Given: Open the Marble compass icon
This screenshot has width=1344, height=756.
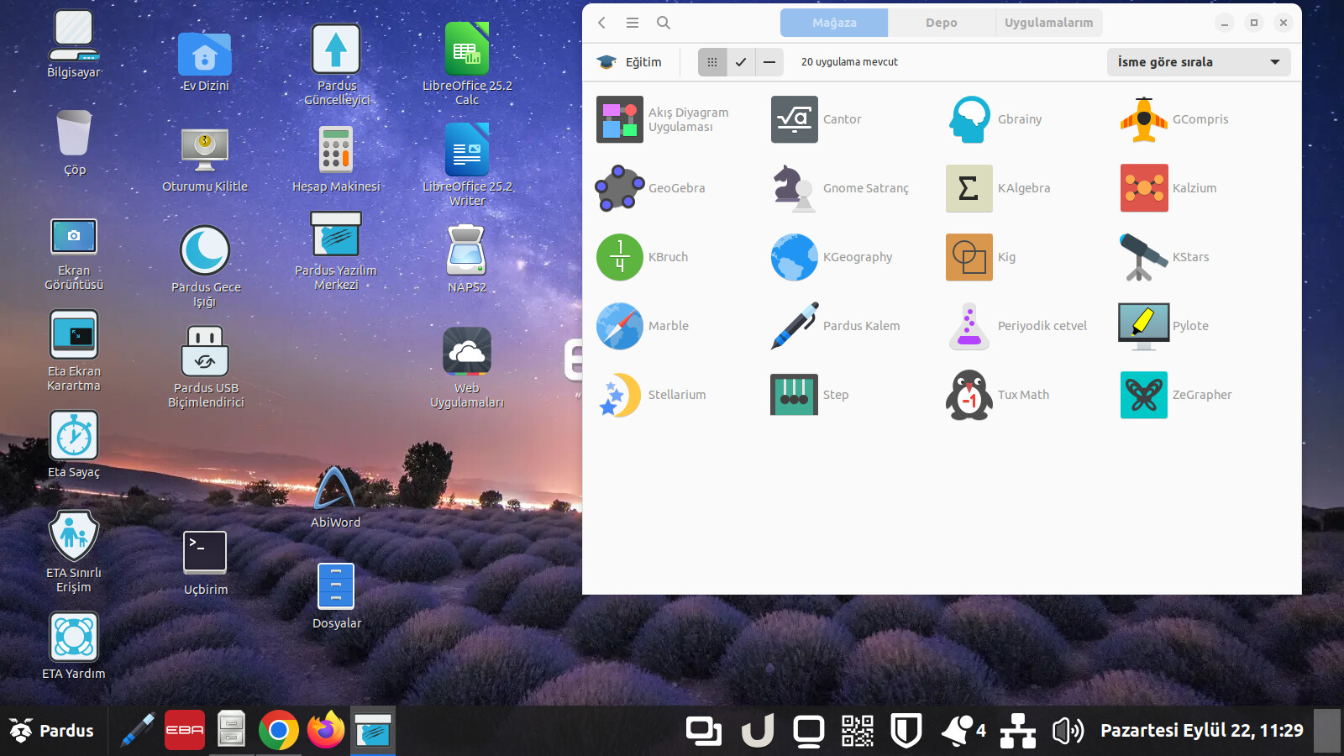Looking at the screenshot, I should pyautogui.click(x=620, y=326).
